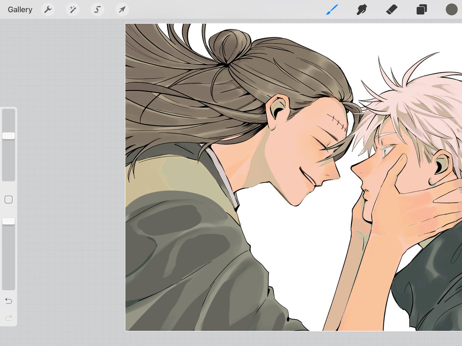Click the artwork canvas illustration
This screenshot has height=346, width=462.
293,177
